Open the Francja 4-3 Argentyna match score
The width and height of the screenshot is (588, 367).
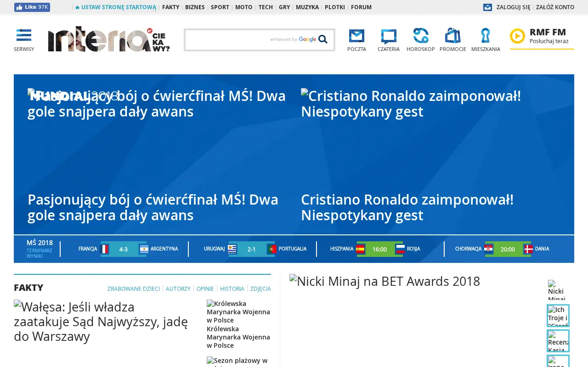point(124,249)
